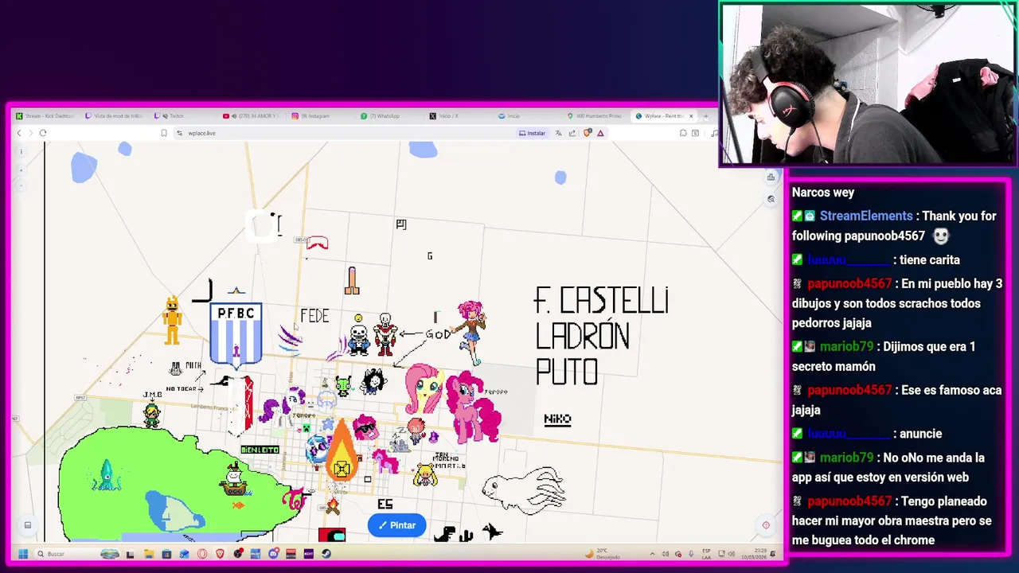Click the blue squid on green area
1019x573 pixels.
coord(106,476)
